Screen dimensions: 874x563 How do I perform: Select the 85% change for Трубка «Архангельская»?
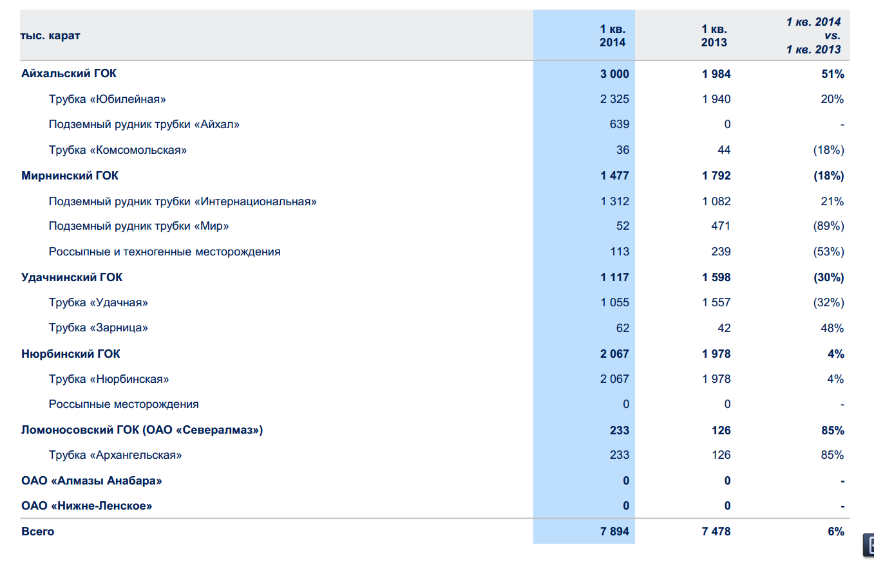click(832, 456)
